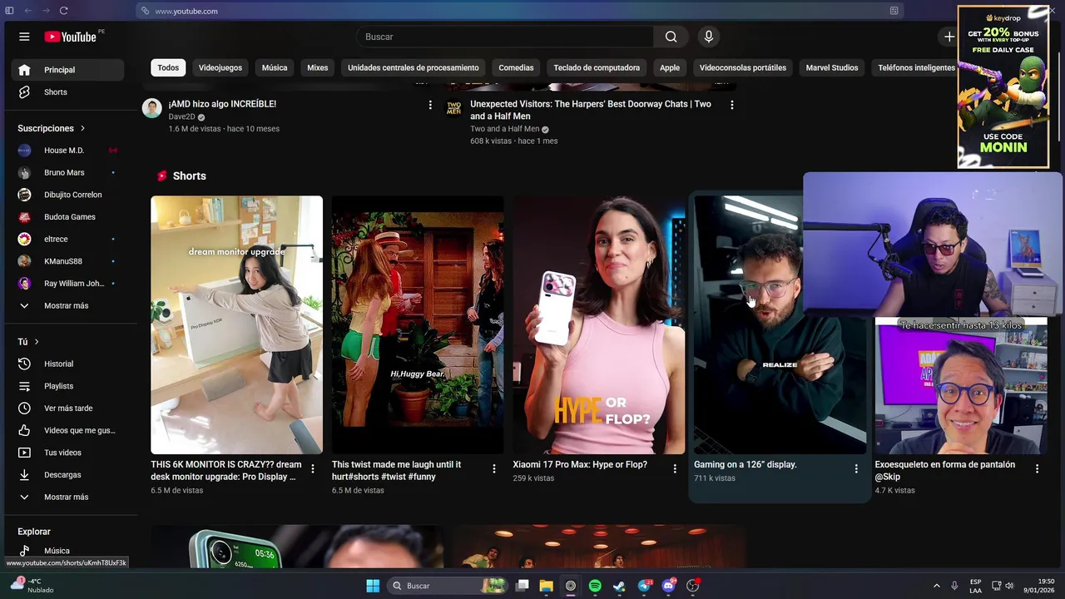The width and height of the screenshot is (1065, 599).
Task: Open the YouTube hamburger guide menu
Action: click(x=24, y=37)
